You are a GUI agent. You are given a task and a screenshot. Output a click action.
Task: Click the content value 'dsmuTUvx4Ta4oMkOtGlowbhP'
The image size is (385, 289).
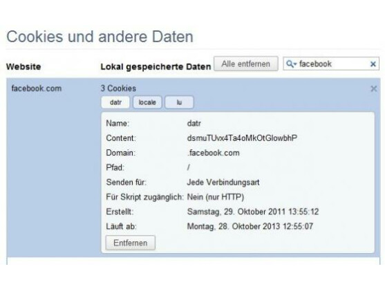coord(242,138)
